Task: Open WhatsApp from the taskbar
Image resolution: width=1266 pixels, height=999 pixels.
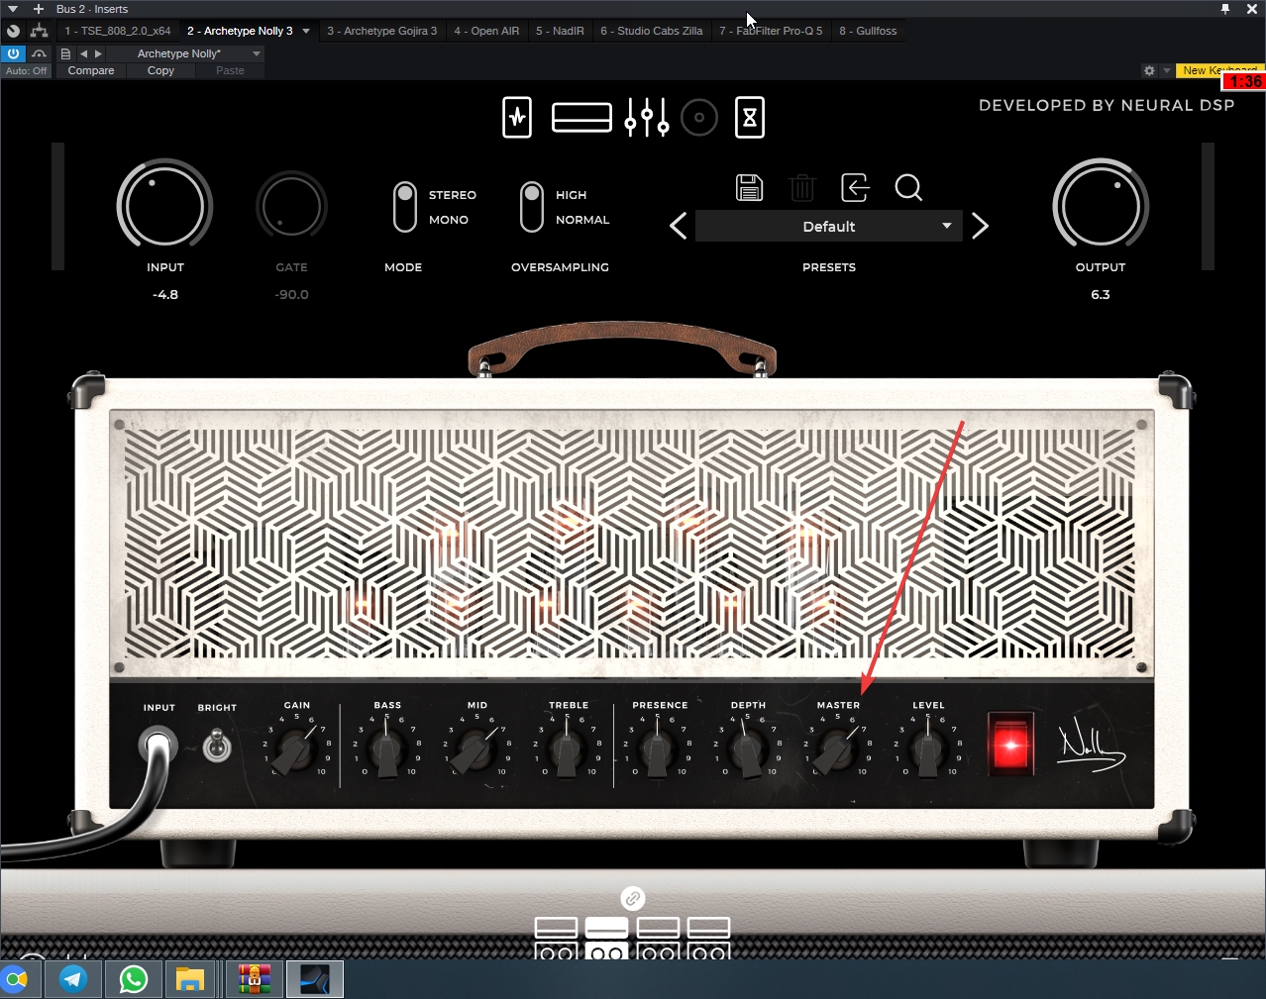Action: point(134,979)
